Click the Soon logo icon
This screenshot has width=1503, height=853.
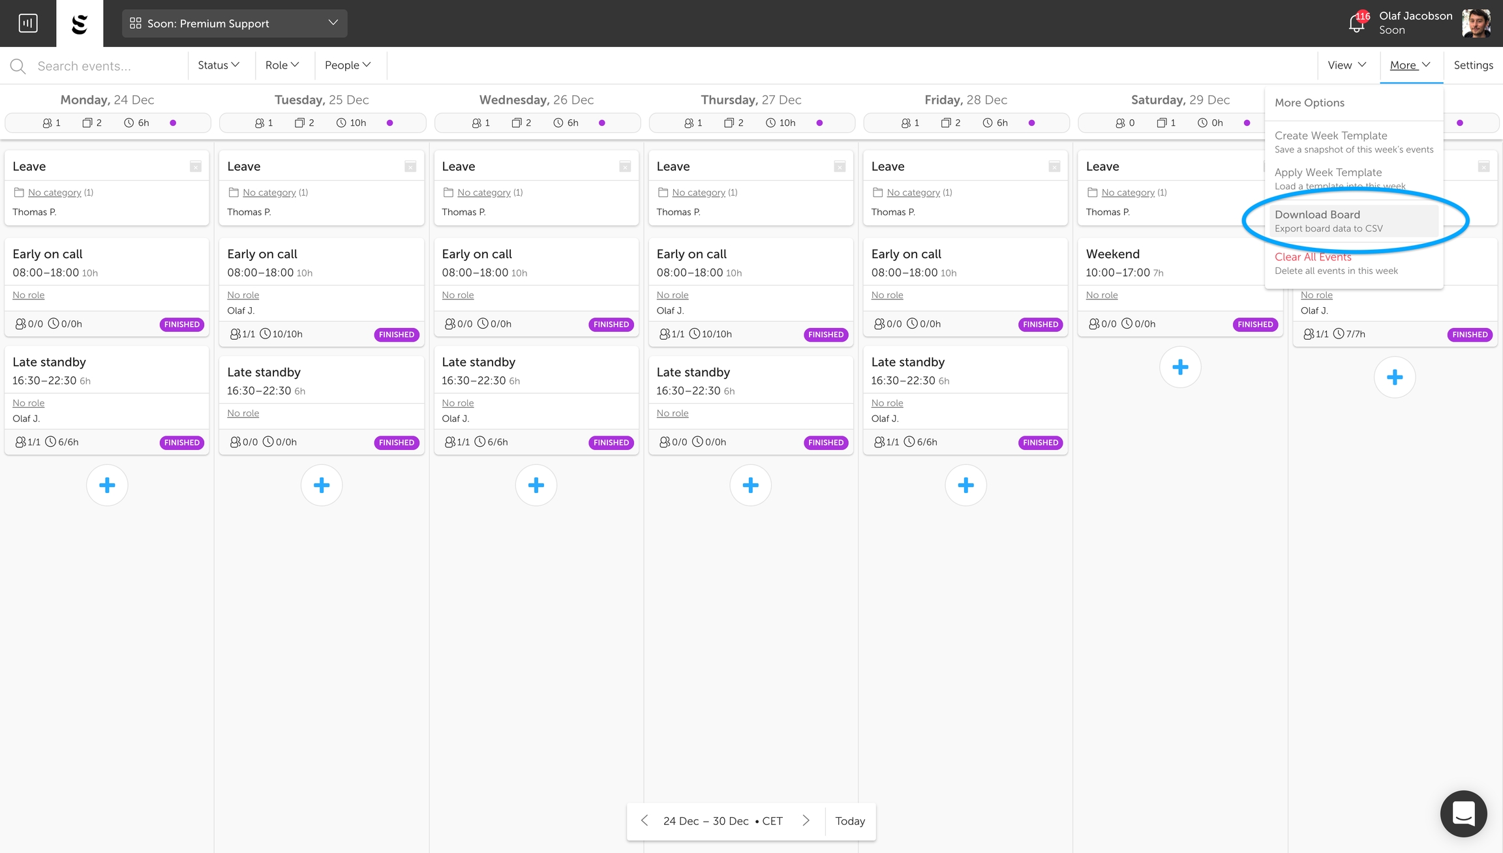click(80, 24)
